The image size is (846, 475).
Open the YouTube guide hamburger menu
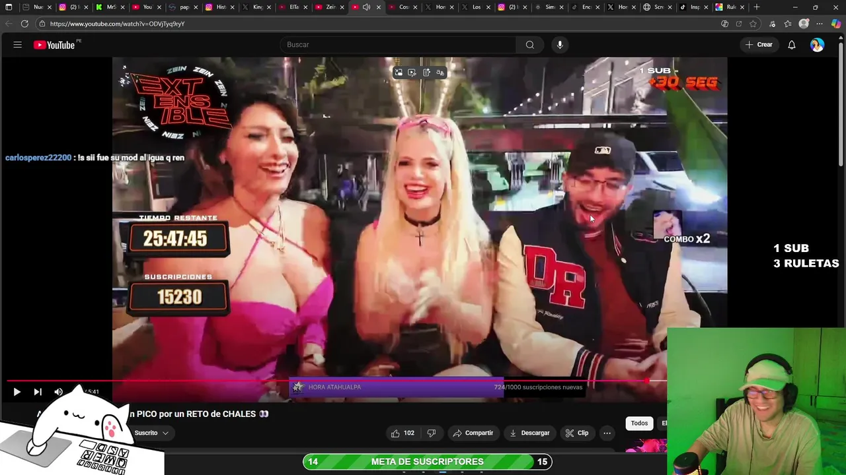click(x=17, y=45)
